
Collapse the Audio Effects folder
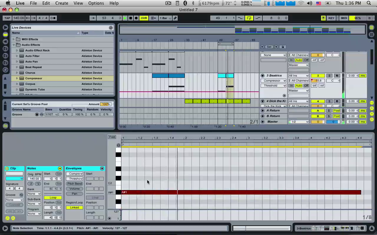[13, 45]
